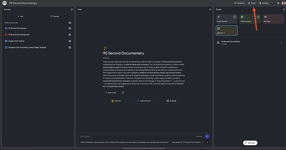Open the 90 Second Documentary studio note
Image resolution: width=286 pixels, height=150 pixels.
pyautogui.click(x=230, y=43)
